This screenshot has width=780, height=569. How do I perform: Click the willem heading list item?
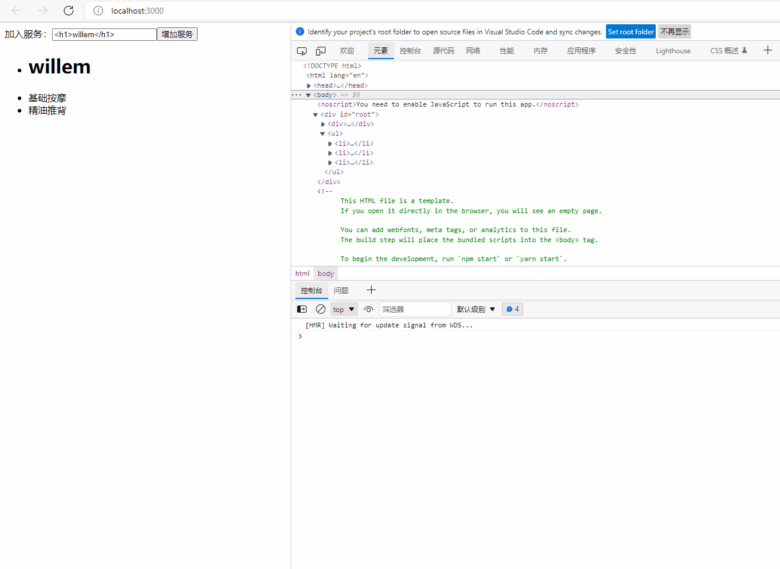point(59,67)
